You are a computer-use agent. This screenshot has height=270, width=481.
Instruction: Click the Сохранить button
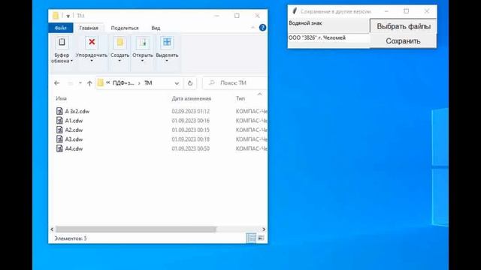(x=403, y=40)
